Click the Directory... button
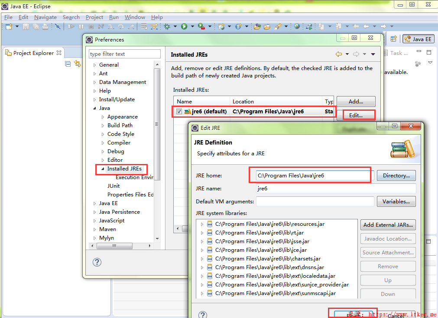The width and height of the screenshot is (438, 318). [x=396, y=176]
